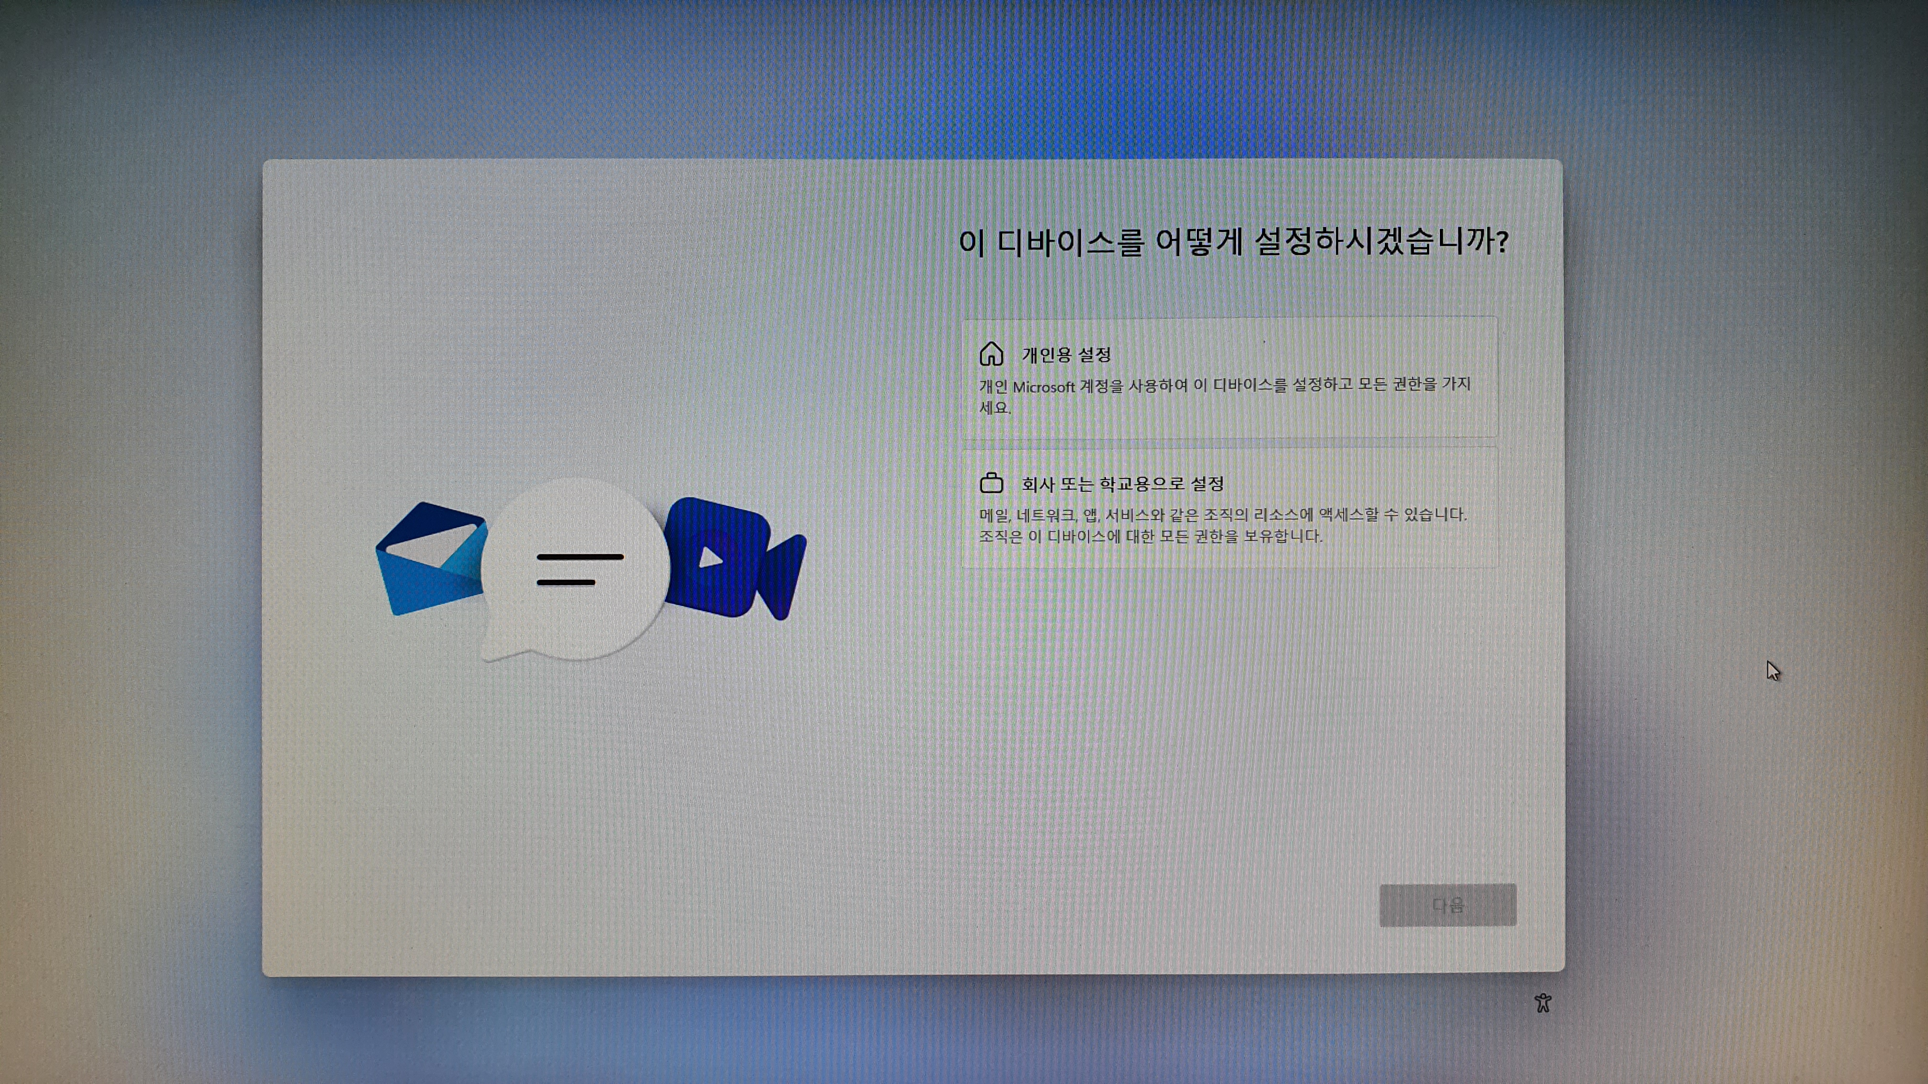Image resolution: width=1928 pixels, height=1084 pixels.
Task: Click the heading 이 디바이스를 어떻게 설정하시겠습니까?
Action: 1233,242
